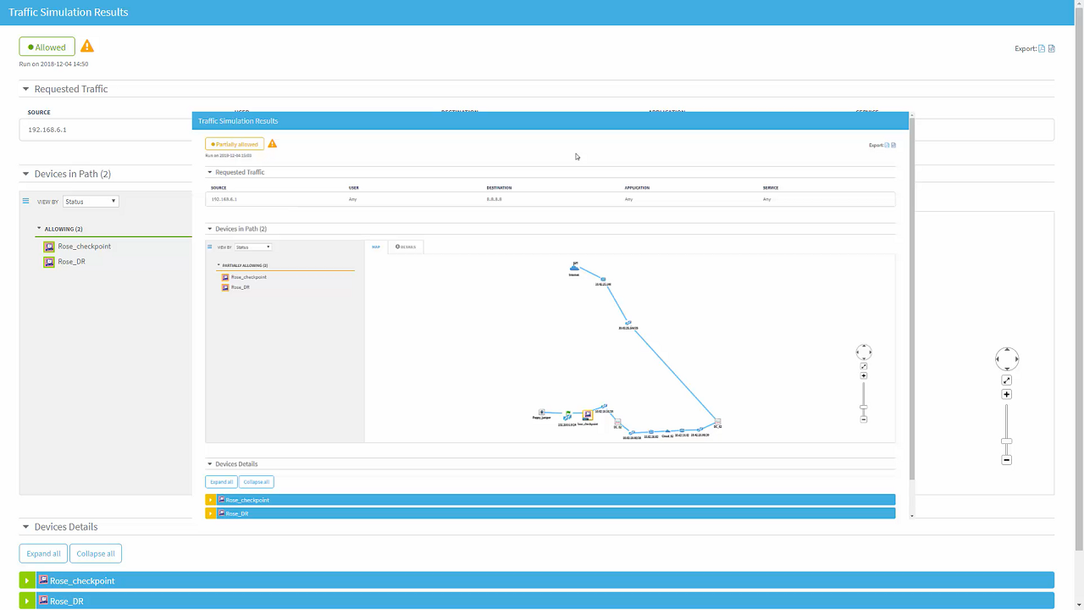1084x610 pixels.
Task: Click the pan compass control in the front popup map
Action: 864,352
